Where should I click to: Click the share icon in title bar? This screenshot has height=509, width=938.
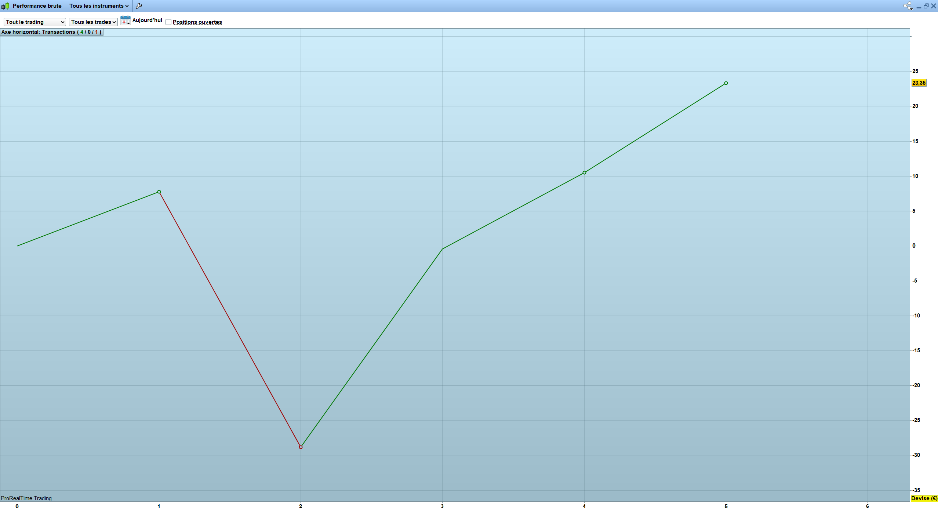(908, 6)
